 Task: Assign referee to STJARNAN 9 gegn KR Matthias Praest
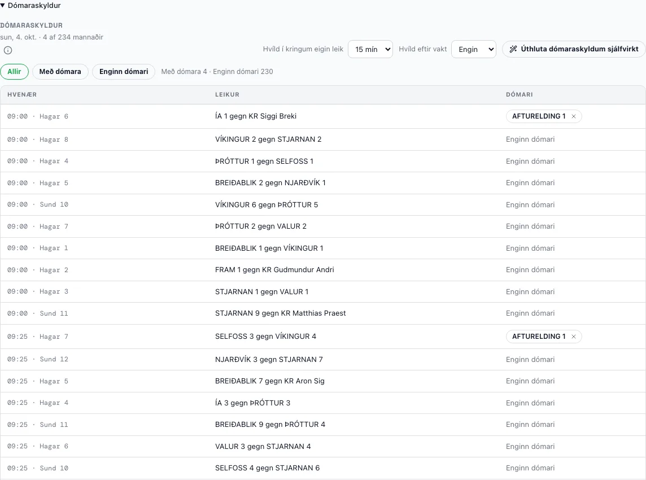pos(530,313)
